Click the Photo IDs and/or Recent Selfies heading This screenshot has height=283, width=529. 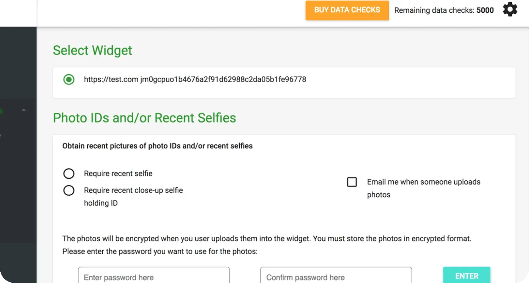tap(144, 118)
